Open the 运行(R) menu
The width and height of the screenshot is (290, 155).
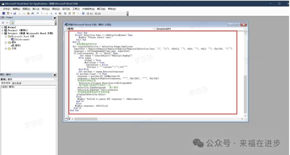coord(66,9)
